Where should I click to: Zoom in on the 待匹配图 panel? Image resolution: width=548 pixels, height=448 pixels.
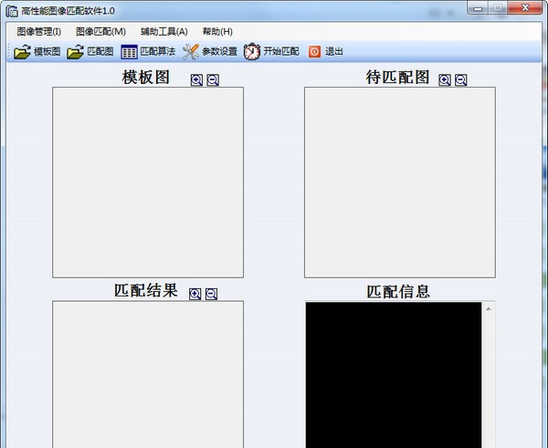[x=445, y=80]
